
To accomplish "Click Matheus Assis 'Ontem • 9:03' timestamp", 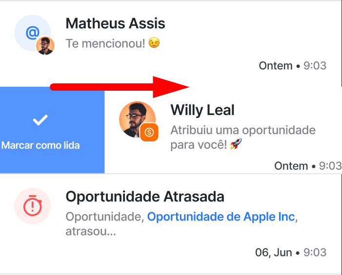I will pyautogui.click(x=293, y=66).
